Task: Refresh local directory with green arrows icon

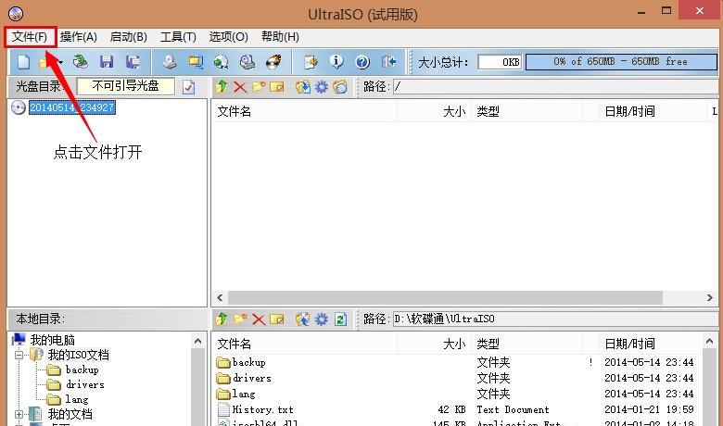Action: (341, 319)
